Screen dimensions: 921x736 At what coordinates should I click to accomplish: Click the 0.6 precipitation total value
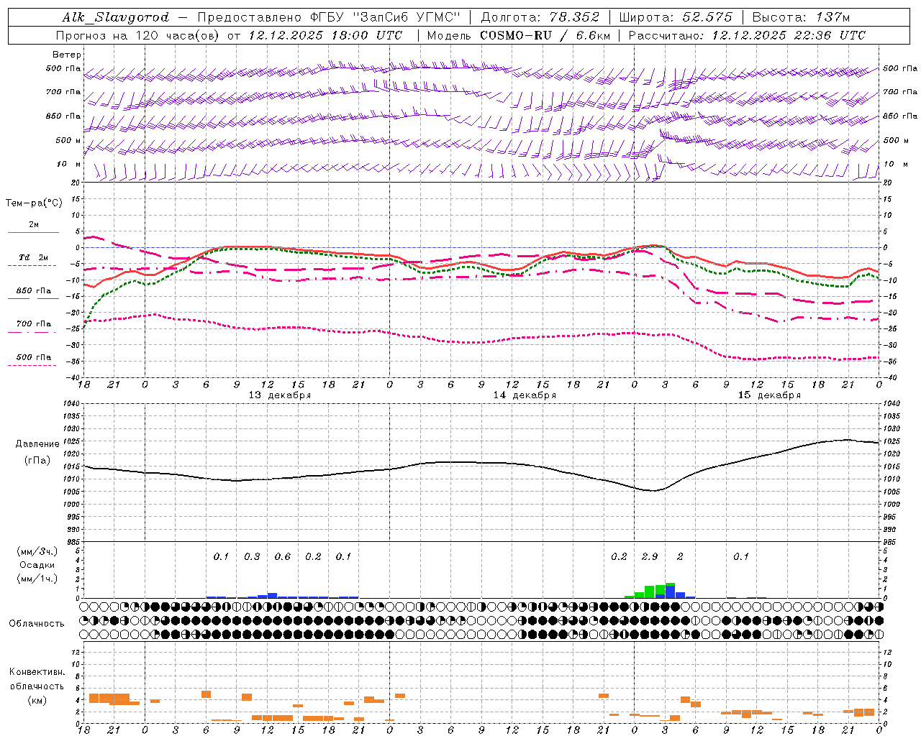click(283, 557)
